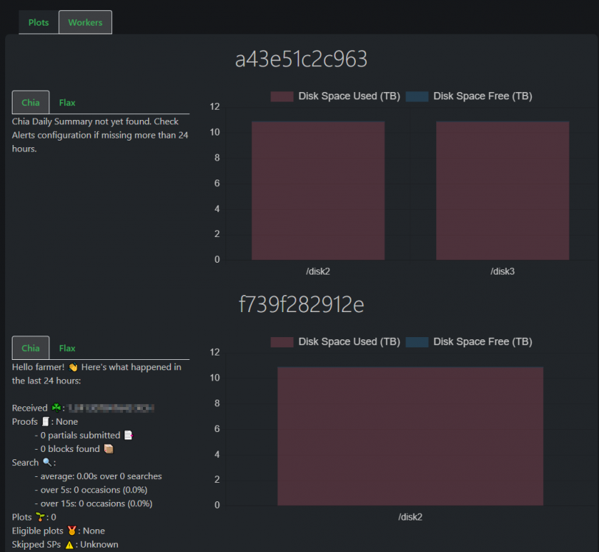Click the medal icon next to Eligible plots
Image resolution: width=599 pixels, height=552 pixels.
pos(71,531)
